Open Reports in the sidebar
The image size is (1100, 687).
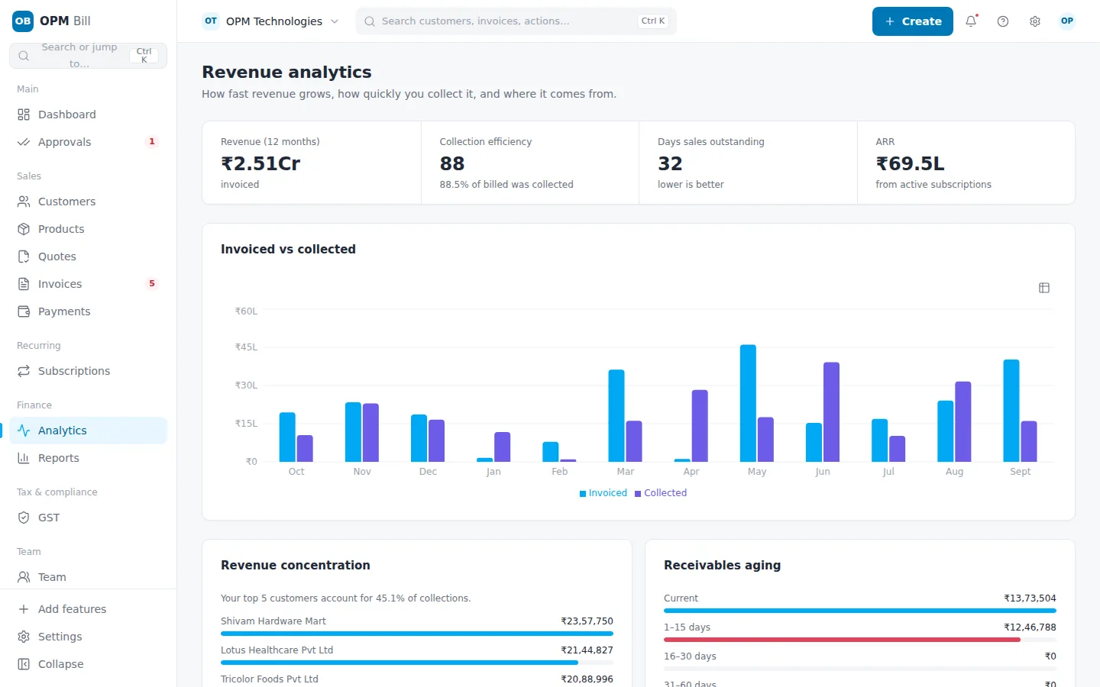[88, 458]
